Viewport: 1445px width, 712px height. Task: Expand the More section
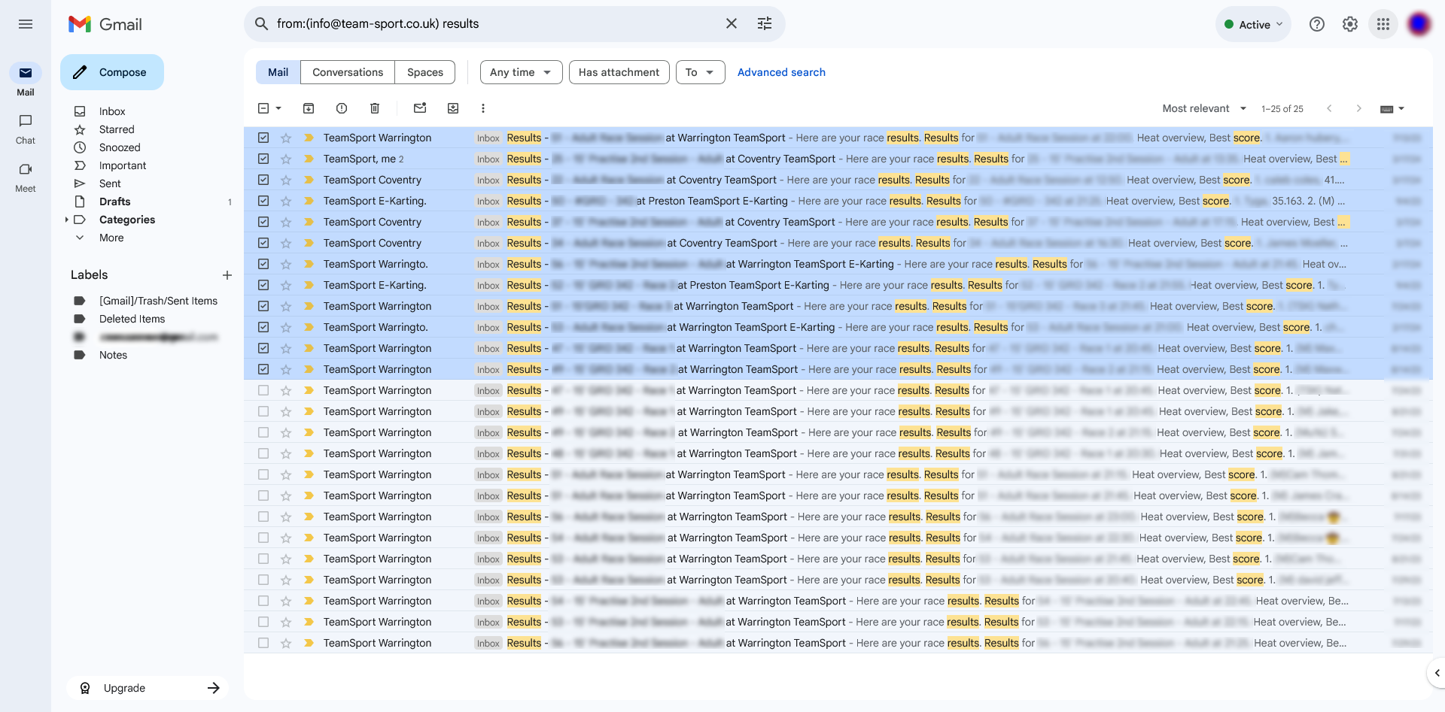(x=111, y=238)
